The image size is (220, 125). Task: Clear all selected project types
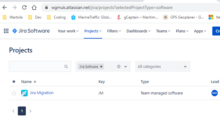click(119, 66)
